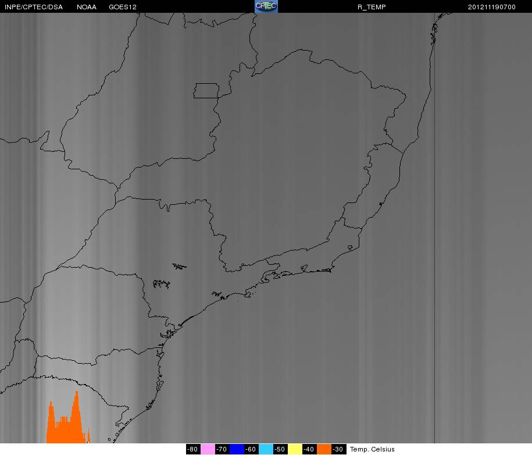Click the -30 legend value label

tap(338, 449)
